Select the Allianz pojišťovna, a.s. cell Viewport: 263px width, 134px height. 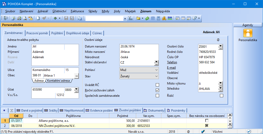73,120
